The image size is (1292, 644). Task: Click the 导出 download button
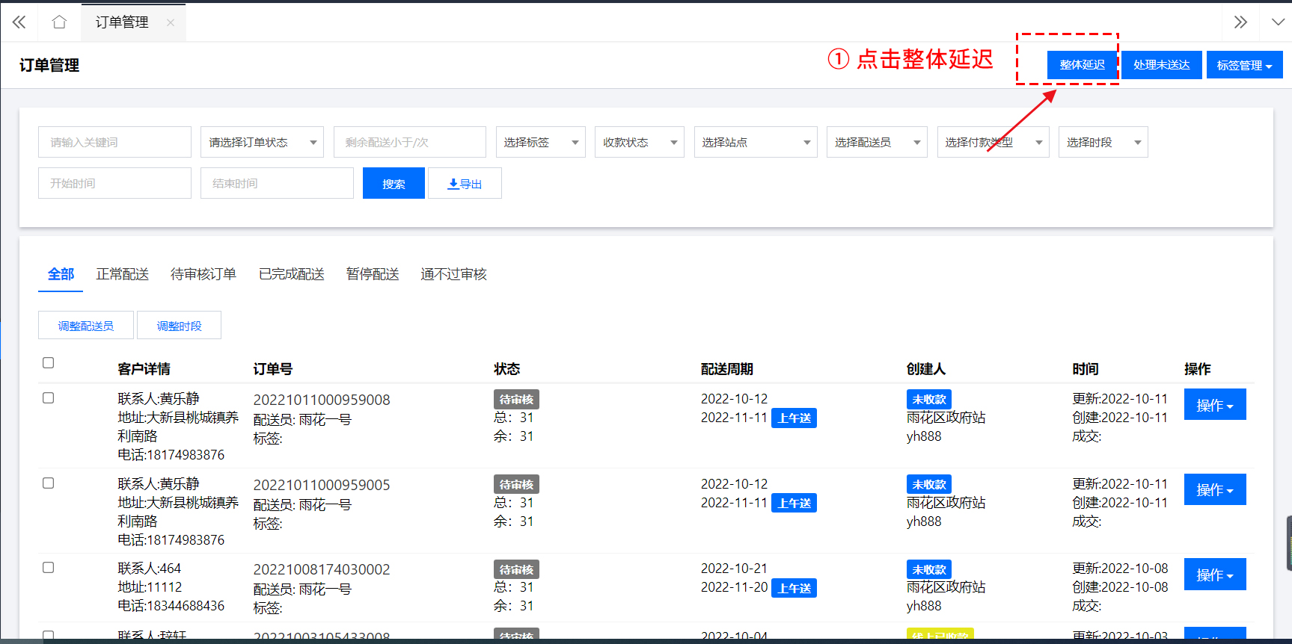(465, 184)
